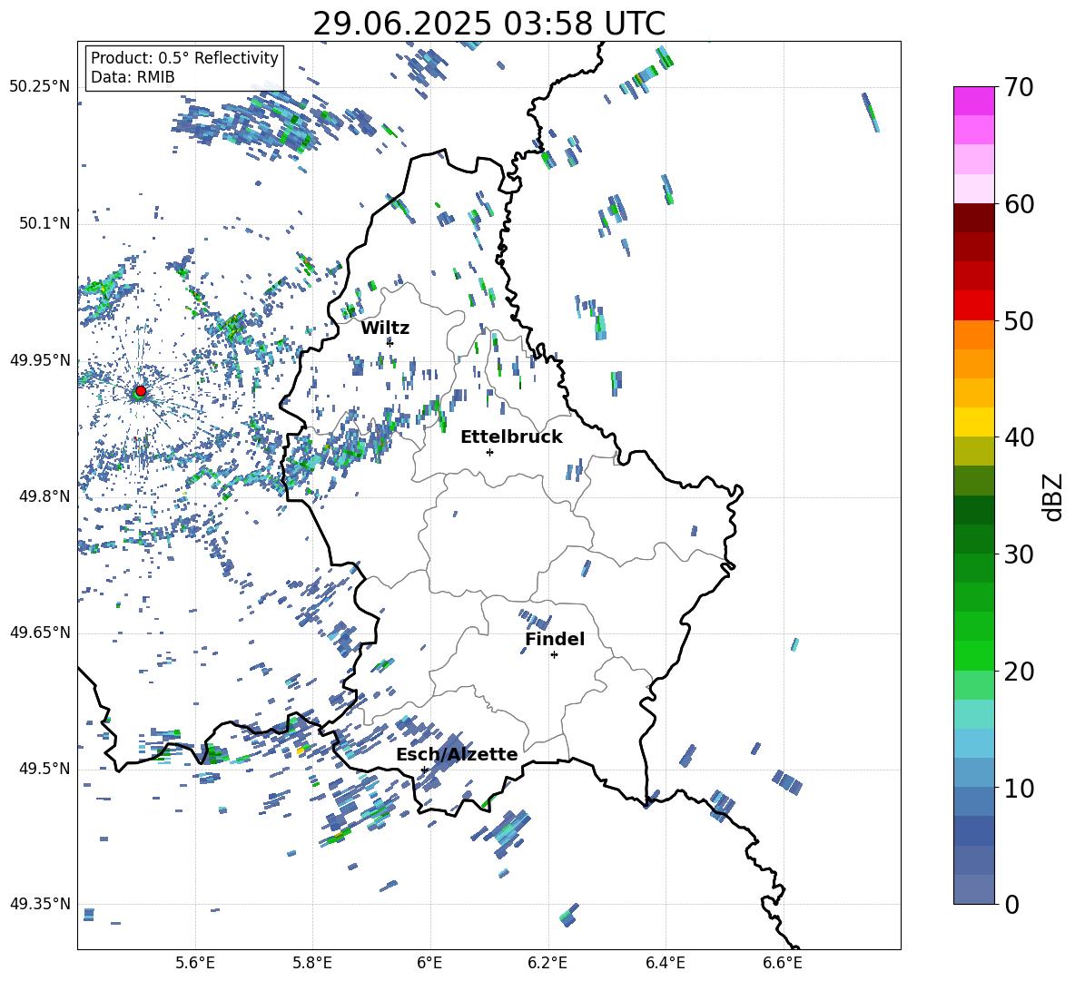Click the colorbar tick label 20
Image resolution: width=1075 pixels, height=981 pixels.
(x=1019, y=672)
